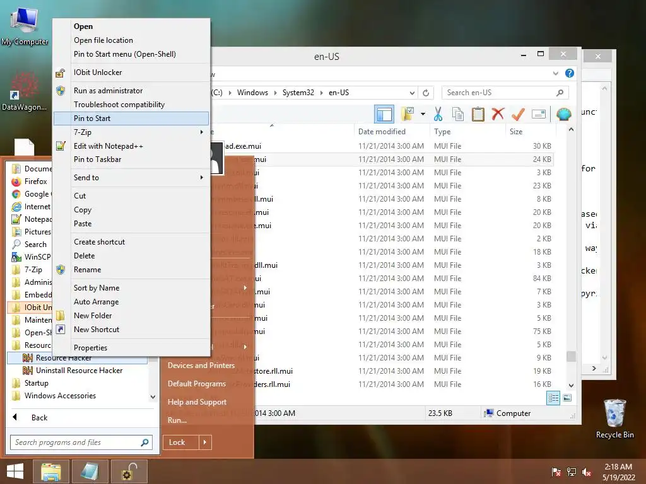
Task: Select the DataWagon desktop shortcut
Action: (x=25, y=91)
